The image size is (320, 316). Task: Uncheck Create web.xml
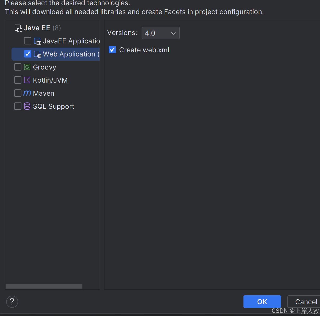pyautogui.click(x=112, y=50)
